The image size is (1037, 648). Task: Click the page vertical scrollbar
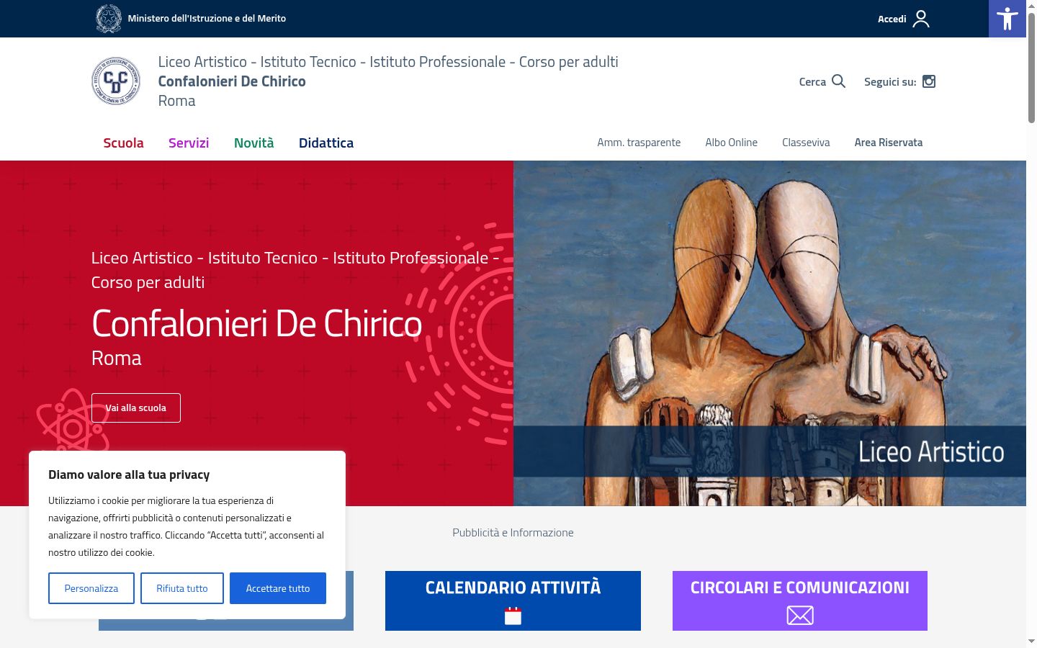[x=1031, y=324]
